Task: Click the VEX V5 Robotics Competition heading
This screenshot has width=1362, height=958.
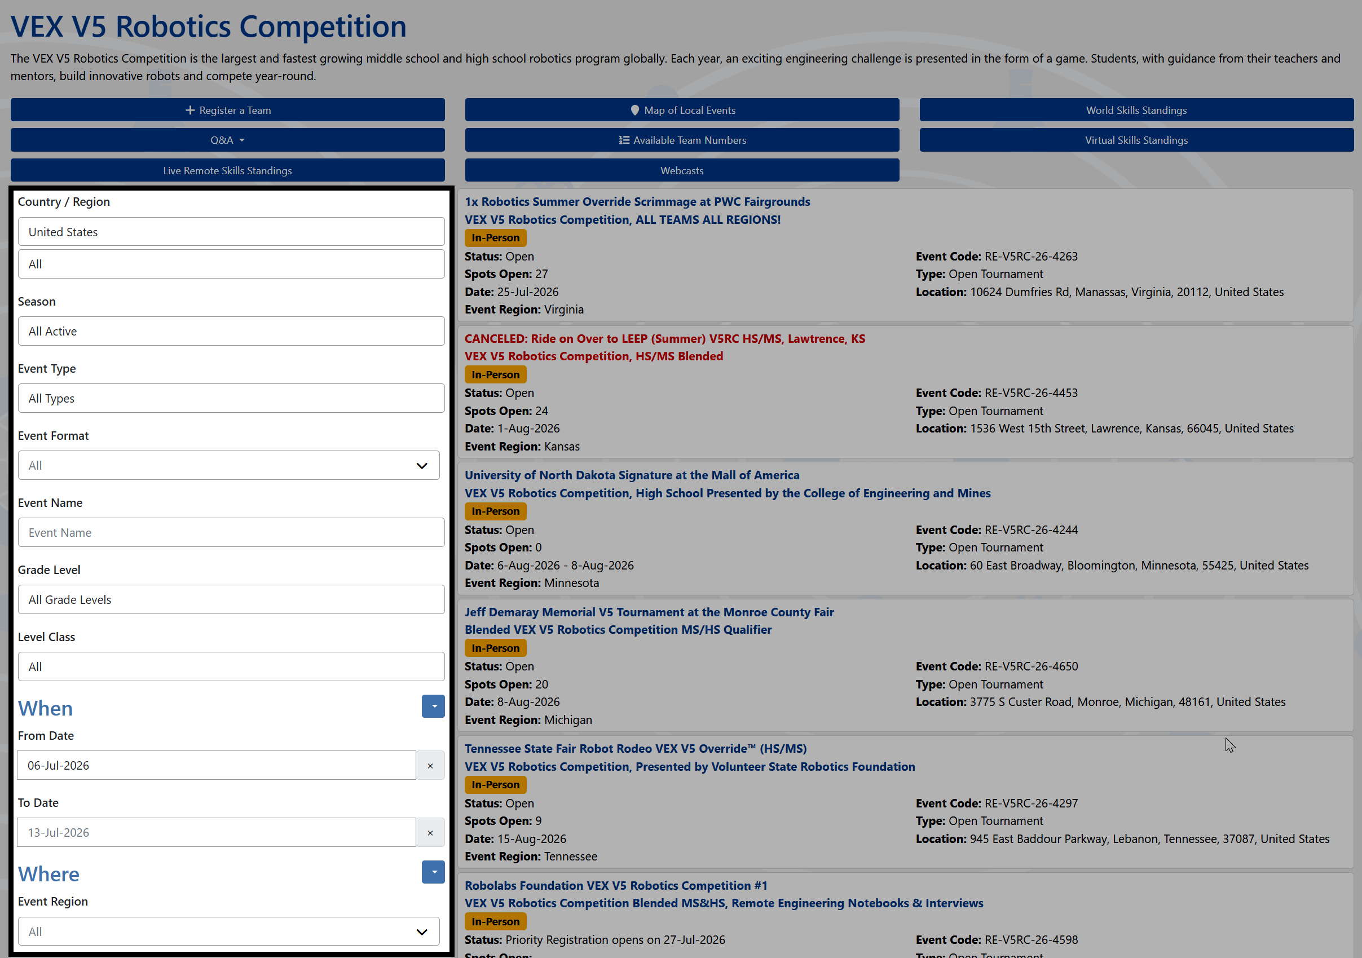Action: click(209, 27)
